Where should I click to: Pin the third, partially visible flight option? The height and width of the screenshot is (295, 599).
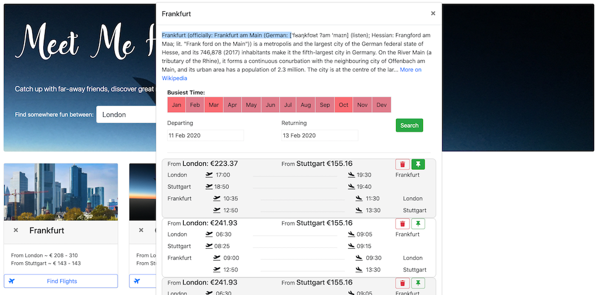(x=418, y=283)
